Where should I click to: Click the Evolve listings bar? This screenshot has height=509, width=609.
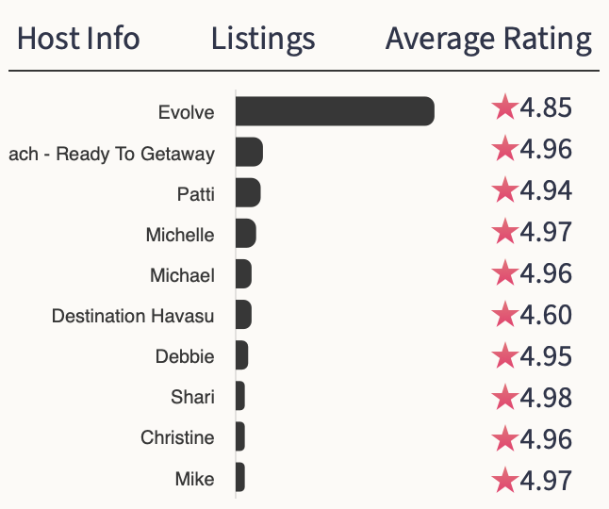pos(335,111)
